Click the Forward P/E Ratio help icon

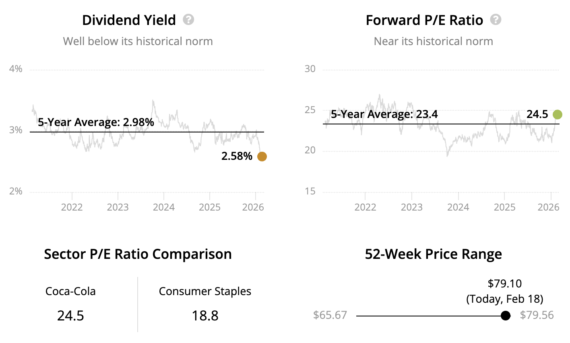[496, 20]
